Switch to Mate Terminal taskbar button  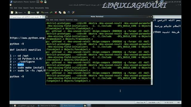pyautogui.click(x=72, y=106)
